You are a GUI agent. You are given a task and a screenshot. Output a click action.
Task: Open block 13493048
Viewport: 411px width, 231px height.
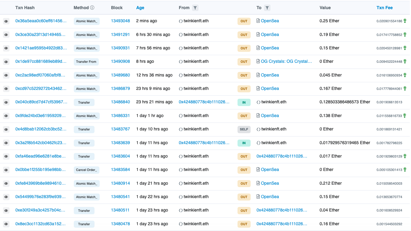(120, 21)
